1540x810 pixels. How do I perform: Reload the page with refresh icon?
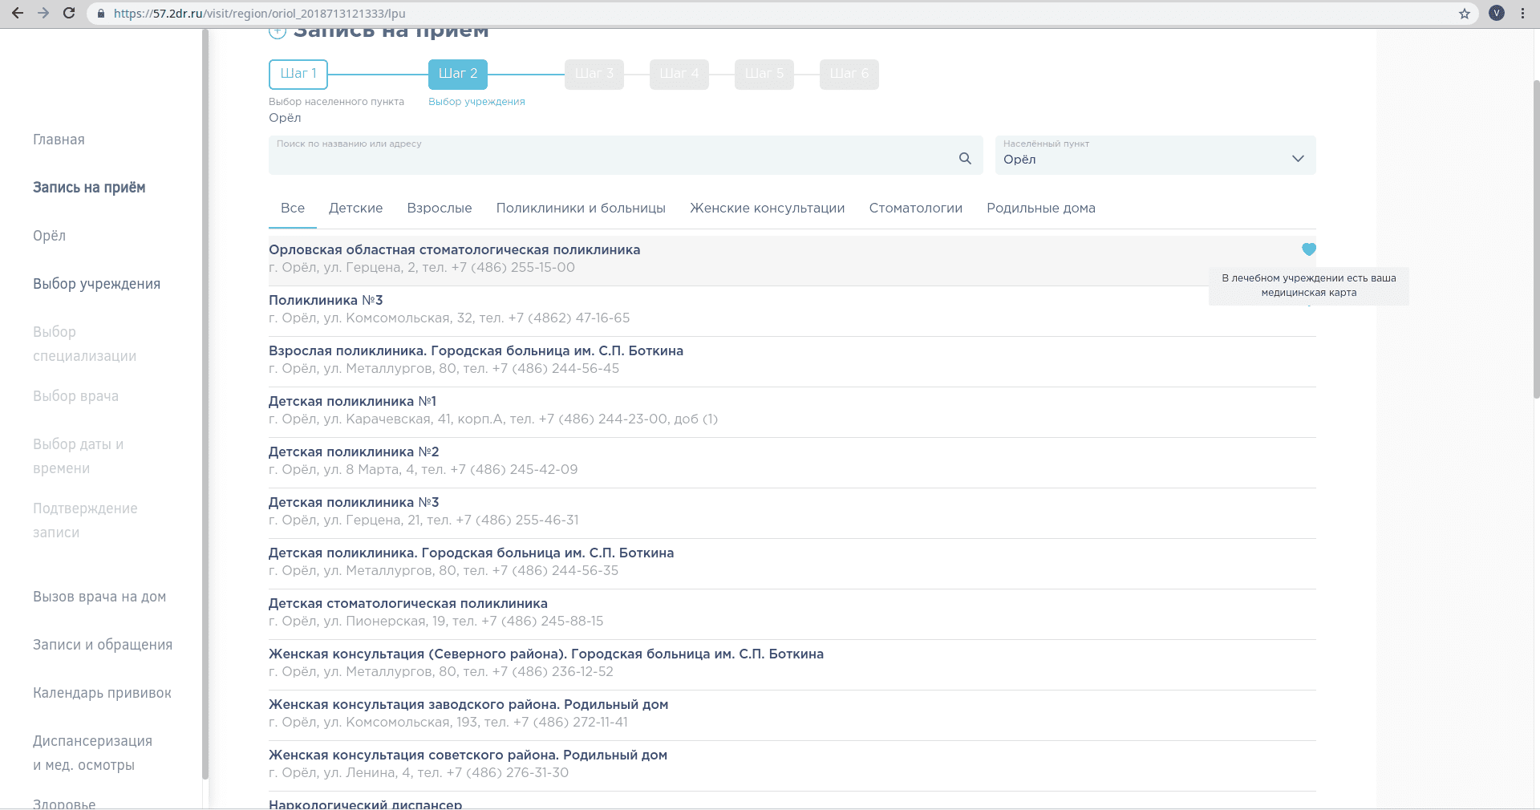click(69, 14)
